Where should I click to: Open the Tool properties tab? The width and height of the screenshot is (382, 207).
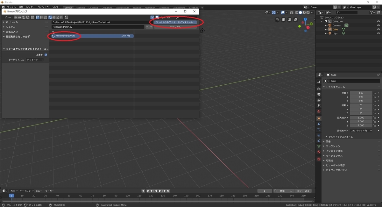319,82
